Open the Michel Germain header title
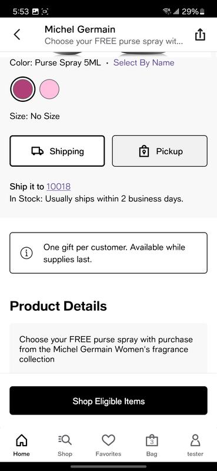The width and height of the screenshot is (217, 471). tap(80, 29)
